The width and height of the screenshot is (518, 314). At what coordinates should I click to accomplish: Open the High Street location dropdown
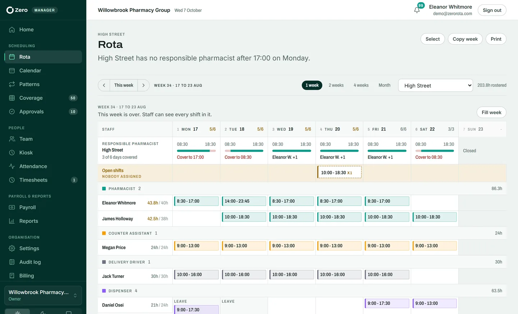click(435, 85)
